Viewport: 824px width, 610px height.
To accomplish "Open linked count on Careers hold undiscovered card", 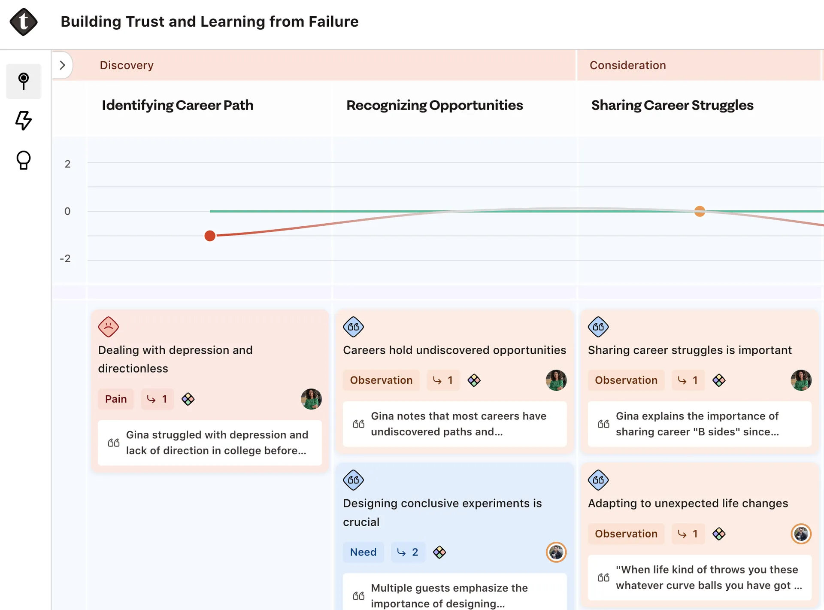I will [x=443, y=380].
